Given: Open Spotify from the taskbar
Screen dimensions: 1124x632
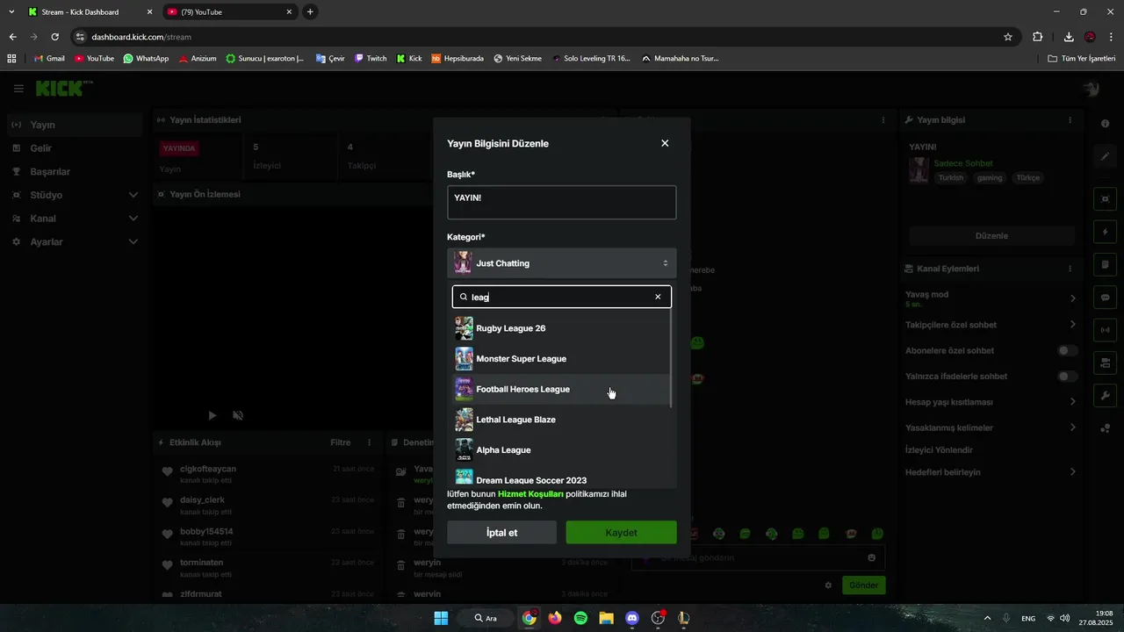Looking at the screenshot, I should pos(580,618).
